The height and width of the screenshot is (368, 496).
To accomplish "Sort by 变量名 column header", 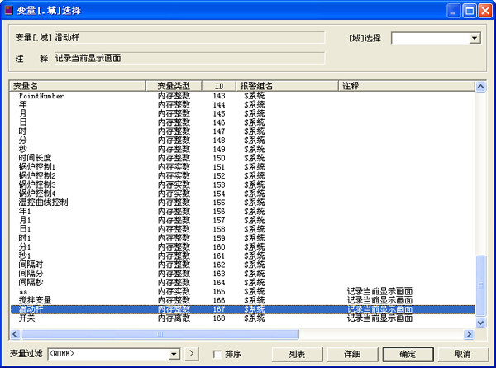I will click(x=78, y=86).
